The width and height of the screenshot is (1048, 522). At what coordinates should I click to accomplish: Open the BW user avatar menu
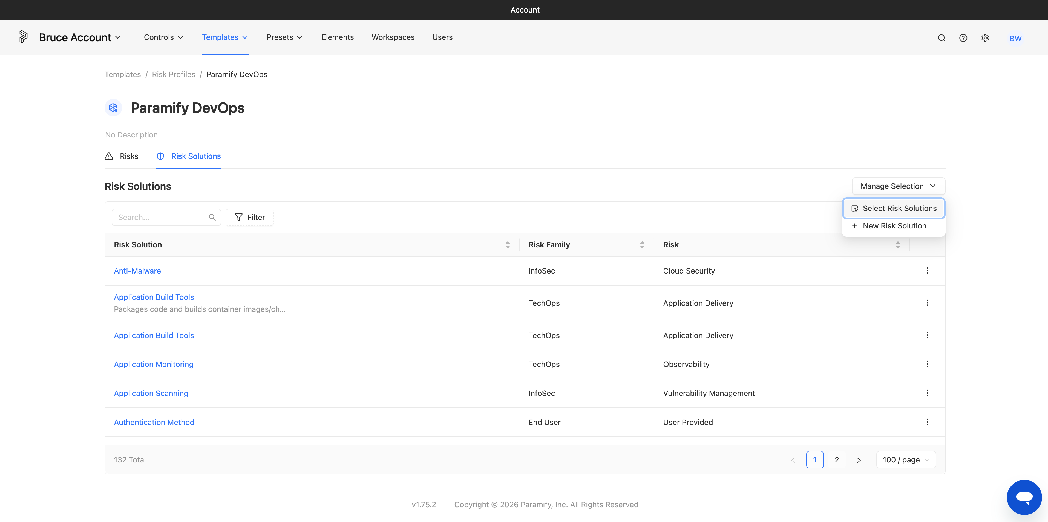point(1015,38)
